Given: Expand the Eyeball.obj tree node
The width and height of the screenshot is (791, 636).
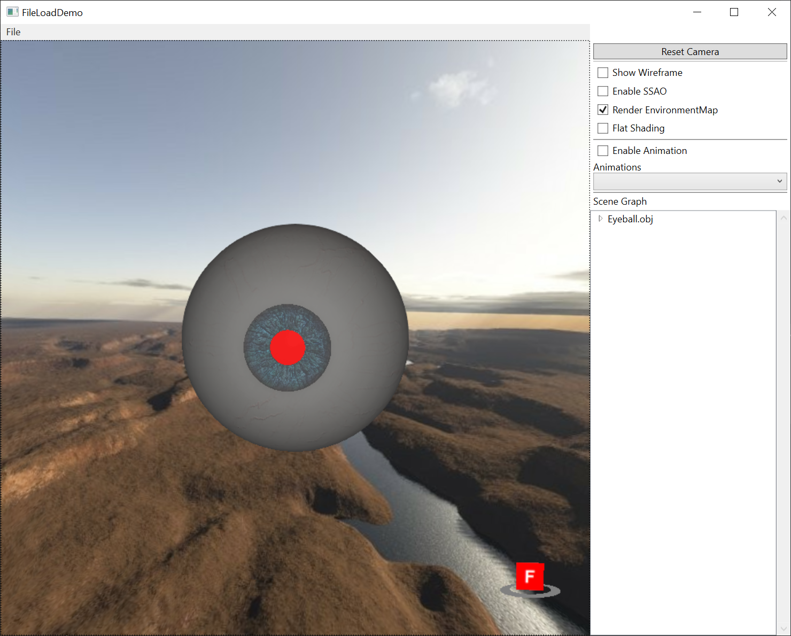Looking at the screenshot, I should click(600, 219).
